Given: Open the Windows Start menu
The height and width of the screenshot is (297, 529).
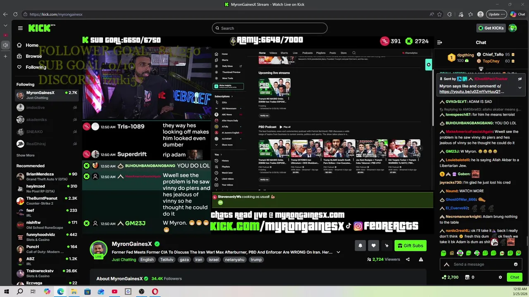Looking at the screenshot, I should coord(7,292).
